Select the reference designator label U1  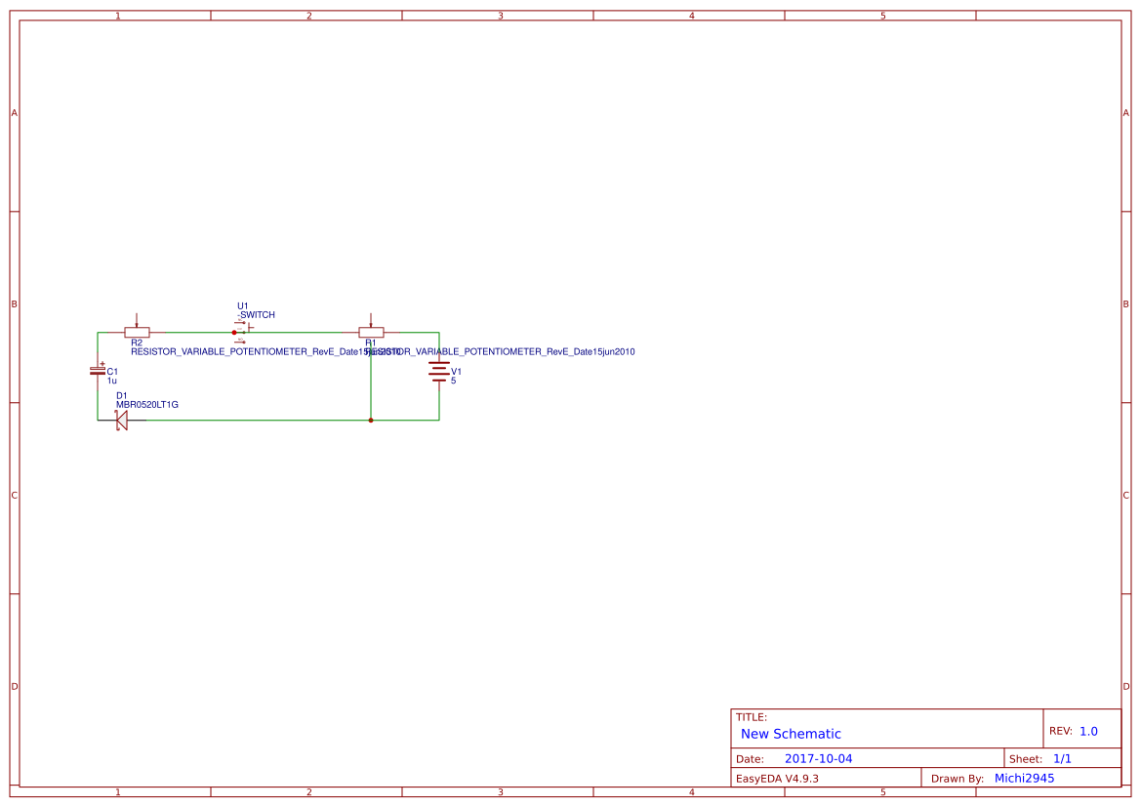click(242, 305)
